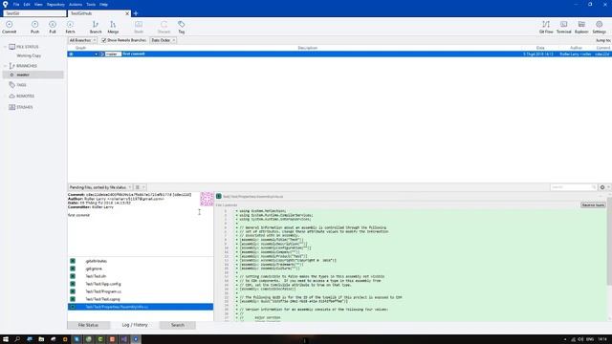This screenshot has width=612, height=344.
Task: Click the Author column header
Action: pyautogui.click(x=576, y=48)
